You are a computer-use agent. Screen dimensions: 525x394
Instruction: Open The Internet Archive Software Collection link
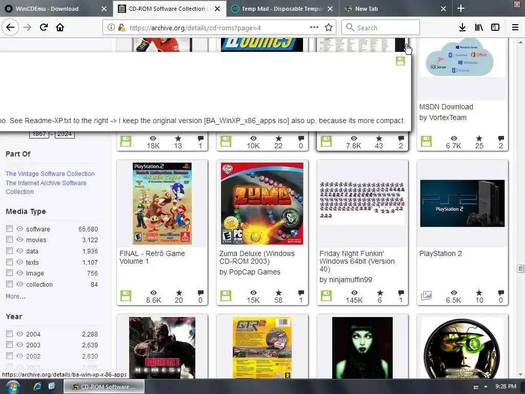click(46, 187)
